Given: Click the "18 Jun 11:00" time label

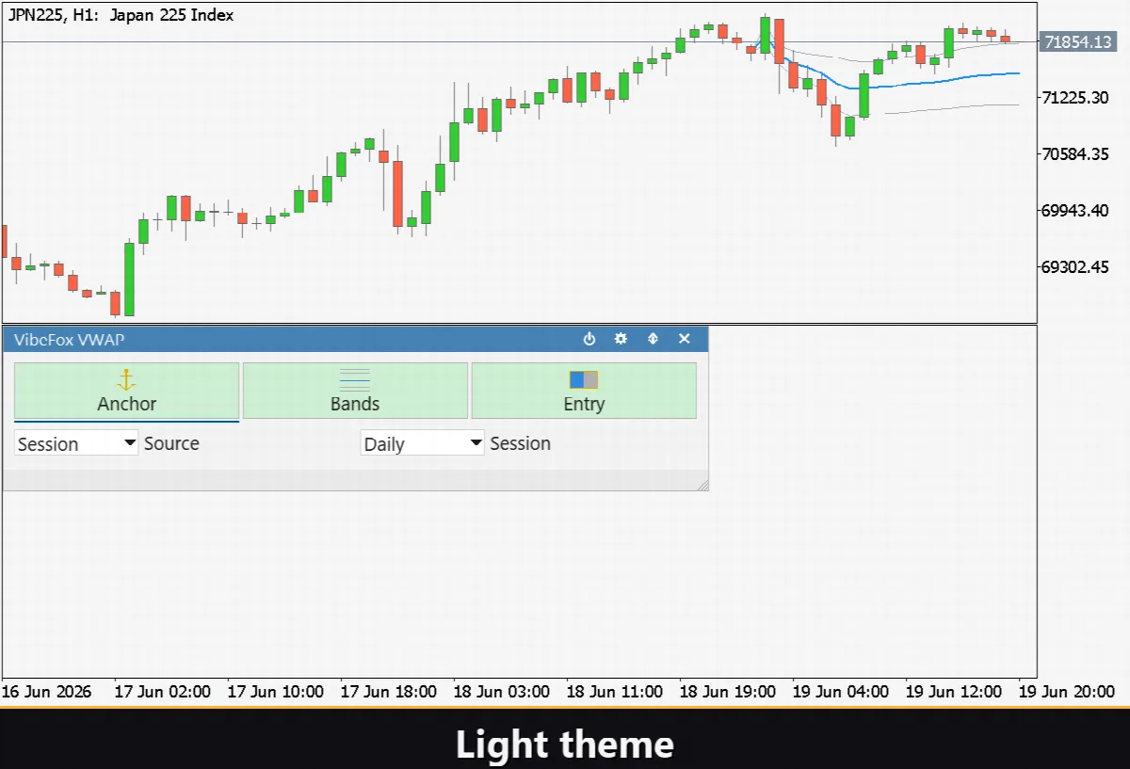Looking at the screenshot, I should tap(614, 691).
